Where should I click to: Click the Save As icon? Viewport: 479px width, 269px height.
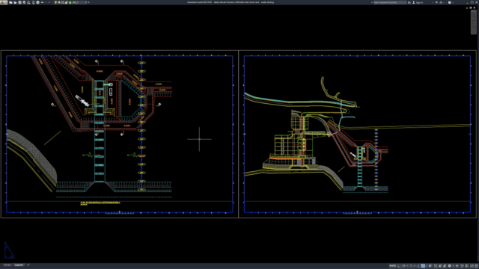[x=24, y=2]
